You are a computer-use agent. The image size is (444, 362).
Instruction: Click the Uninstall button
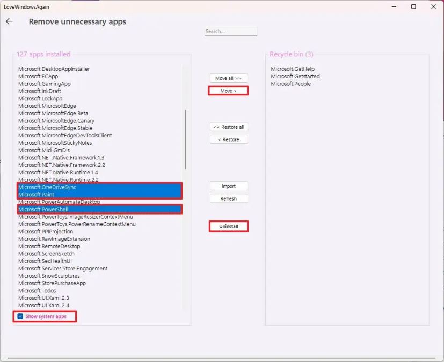[229, 226]
